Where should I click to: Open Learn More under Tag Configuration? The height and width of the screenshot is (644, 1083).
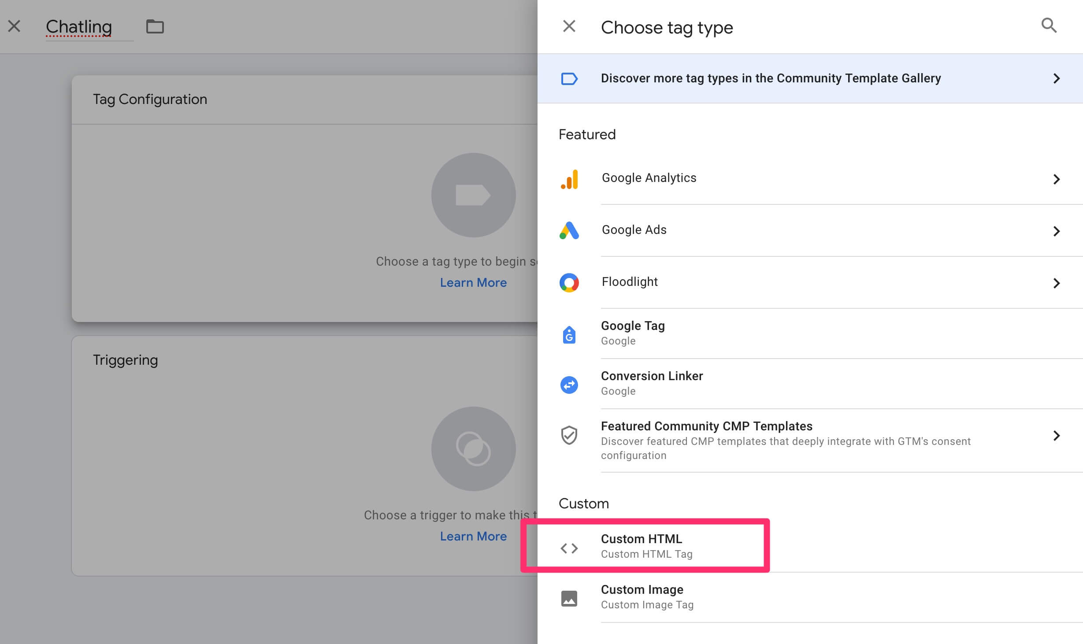click(473, 282)
